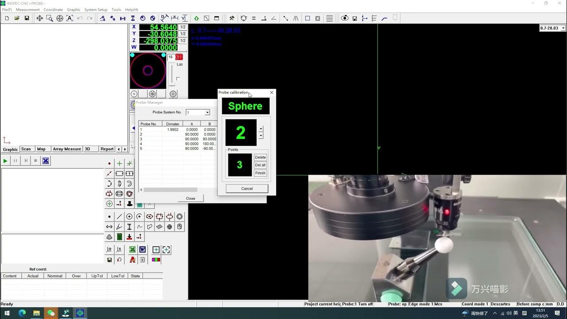Open the Coordinate menu
567x319 pixels.
point(53,9)
